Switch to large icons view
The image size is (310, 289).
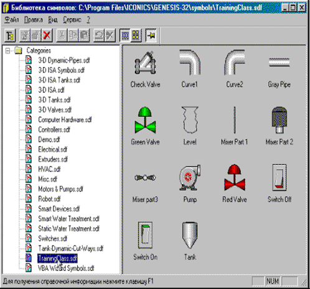click(136, 35)
